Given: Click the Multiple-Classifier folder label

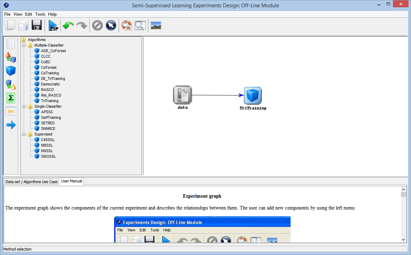Looking at the screenshot, I should tap(49, 45).
